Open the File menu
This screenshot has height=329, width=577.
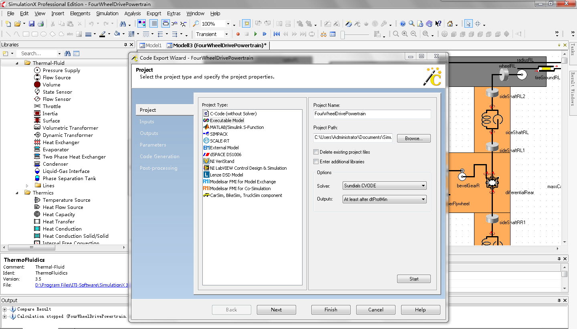11,14
